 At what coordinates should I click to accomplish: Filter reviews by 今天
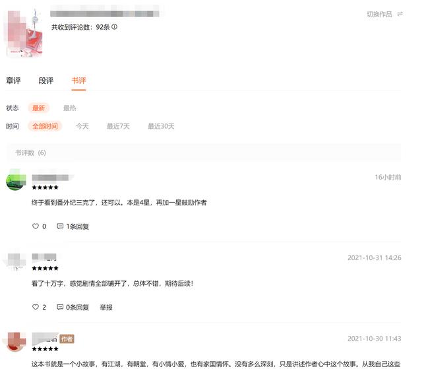(82, 126)
